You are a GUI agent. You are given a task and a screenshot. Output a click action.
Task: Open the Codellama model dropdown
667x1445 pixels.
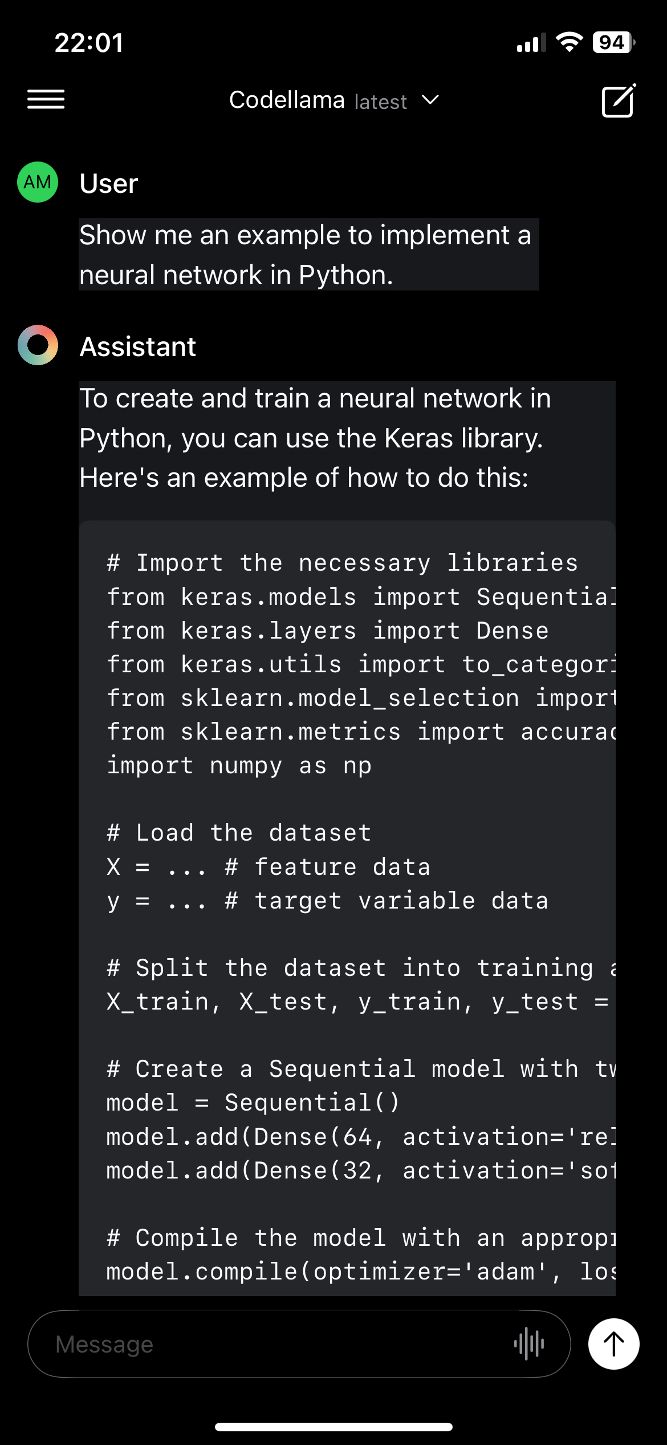pos(287,100)
